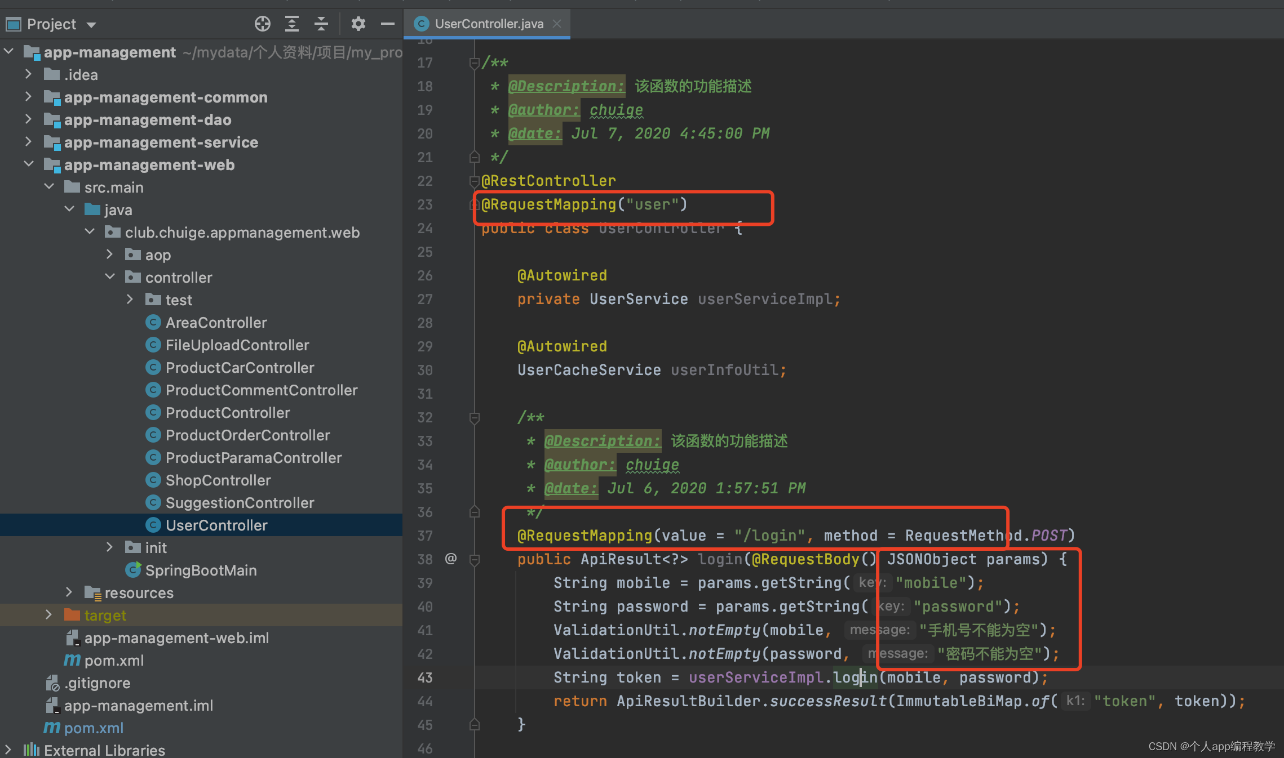
Task: Fold method Javadoc at line 32
Action: click(475, 417)
